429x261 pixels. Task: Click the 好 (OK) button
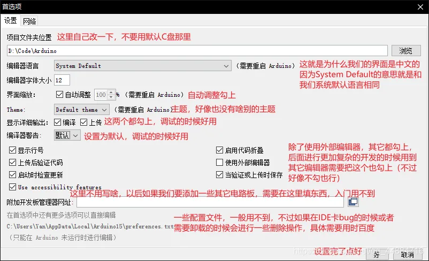click(377, 255)
